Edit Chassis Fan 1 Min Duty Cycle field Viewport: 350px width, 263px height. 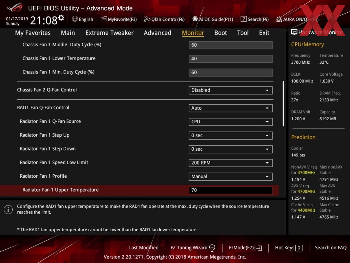click(x=230, y=72)
